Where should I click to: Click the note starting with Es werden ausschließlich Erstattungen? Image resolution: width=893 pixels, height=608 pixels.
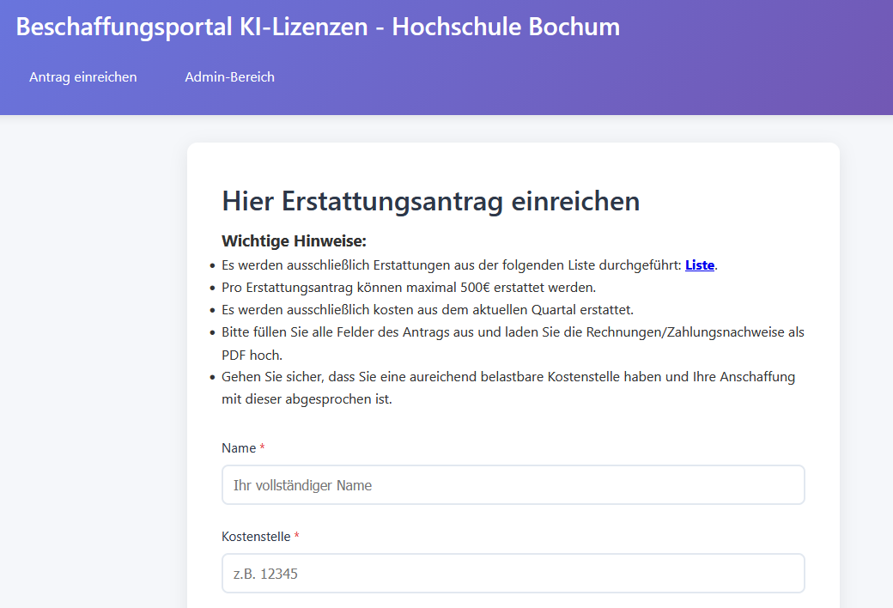coord(452,265)
